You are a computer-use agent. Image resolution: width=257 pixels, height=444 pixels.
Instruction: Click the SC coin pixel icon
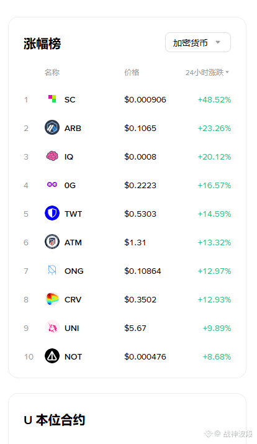point(52,99)
